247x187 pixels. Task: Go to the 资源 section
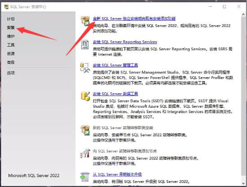(11, 54)
